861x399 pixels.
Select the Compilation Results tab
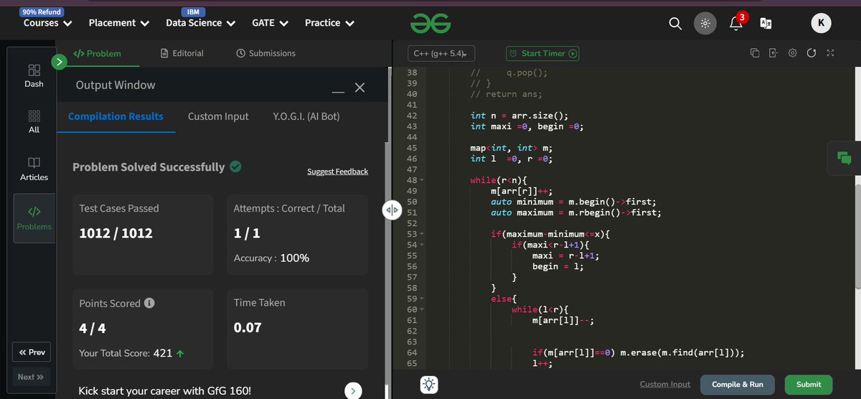point(116,116)
